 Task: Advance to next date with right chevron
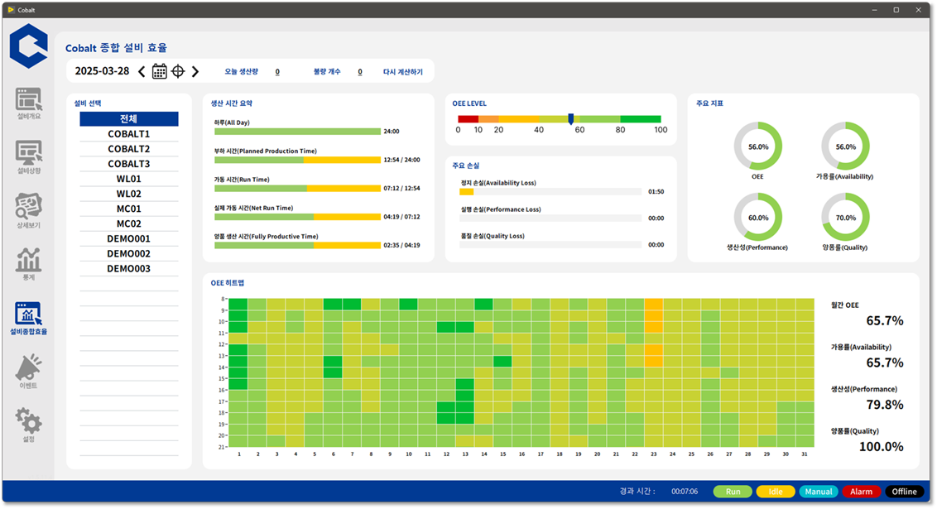pos(195,71)
